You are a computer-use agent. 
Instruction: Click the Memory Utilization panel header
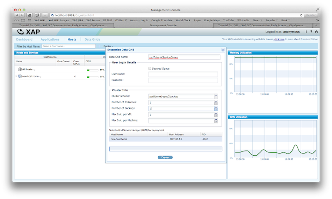pos(273,52)
